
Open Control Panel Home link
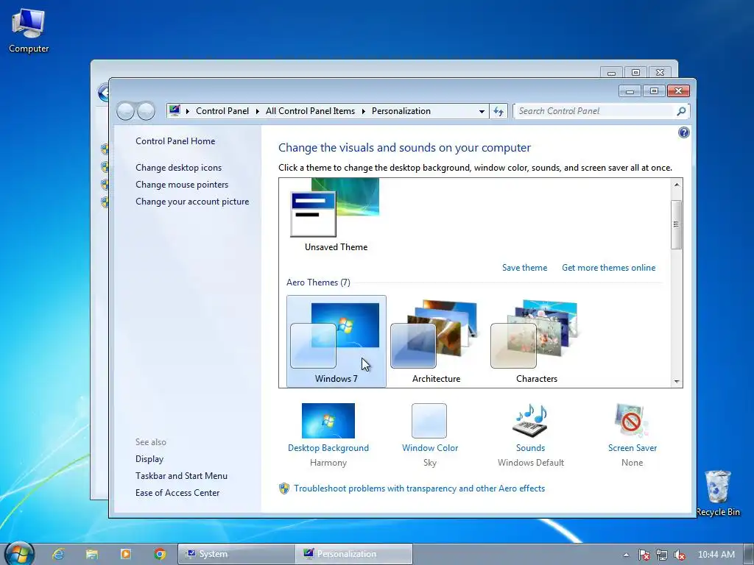point(175,141)
